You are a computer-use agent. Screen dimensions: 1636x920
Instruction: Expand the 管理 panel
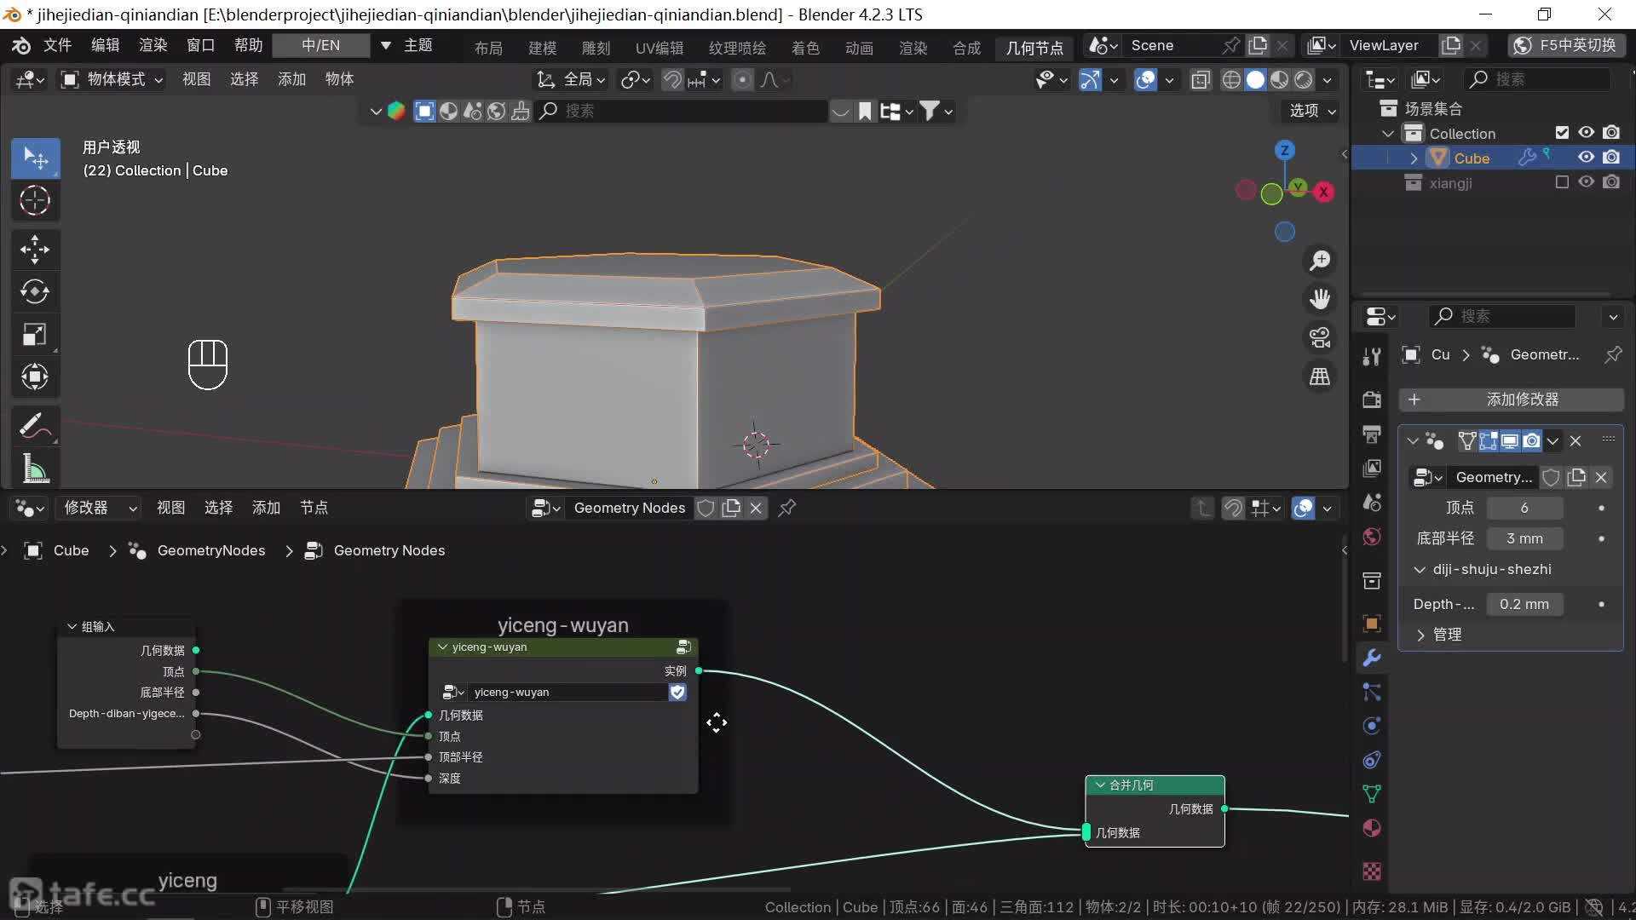(1446, 635)
